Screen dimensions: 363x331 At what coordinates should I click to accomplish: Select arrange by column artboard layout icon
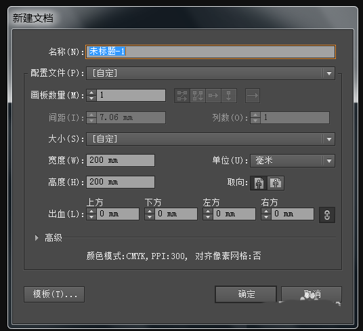tap(229, 95)
